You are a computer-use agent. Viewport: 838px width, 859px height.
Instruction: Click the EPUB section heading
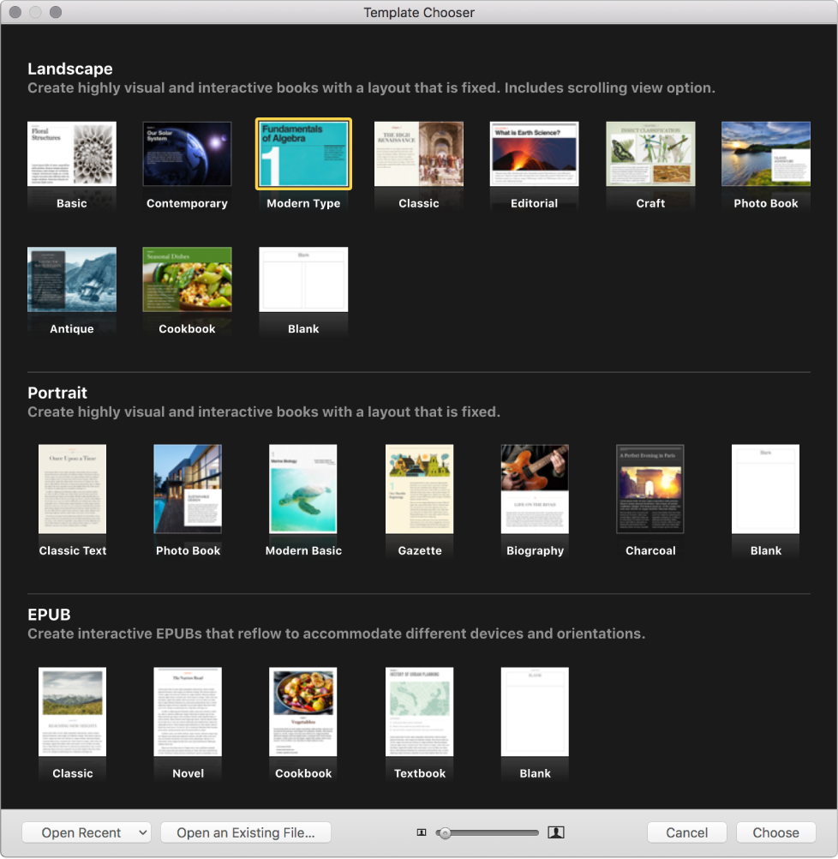point(50,615)
